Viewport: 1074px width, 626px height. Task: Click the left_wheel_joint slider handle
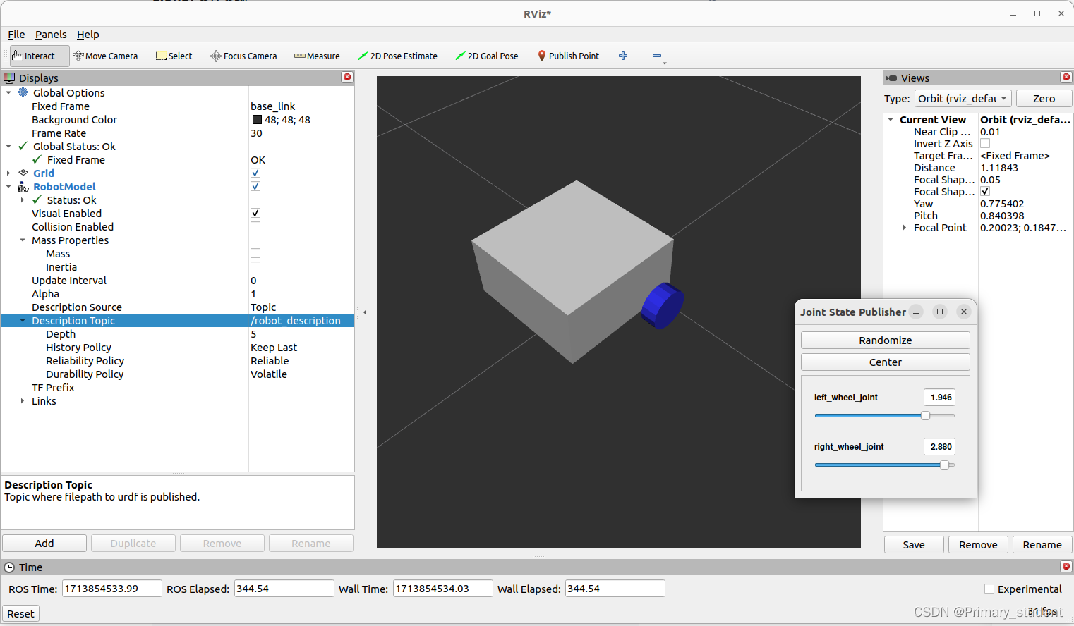pos(925,416)
